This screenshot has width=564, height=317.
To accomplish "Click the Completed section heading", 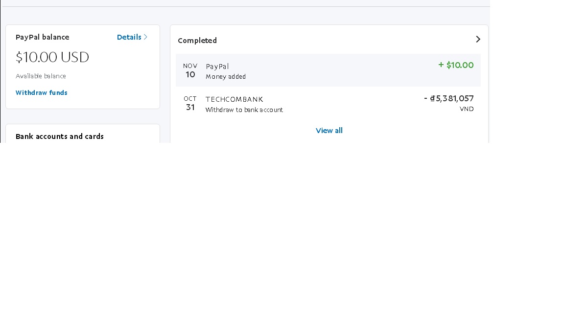I will pos(197,41).
